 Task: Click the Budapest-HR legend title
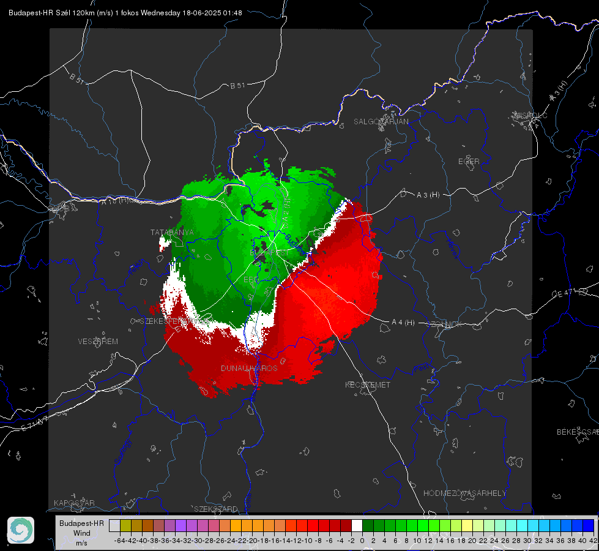(x=81, y=523)
